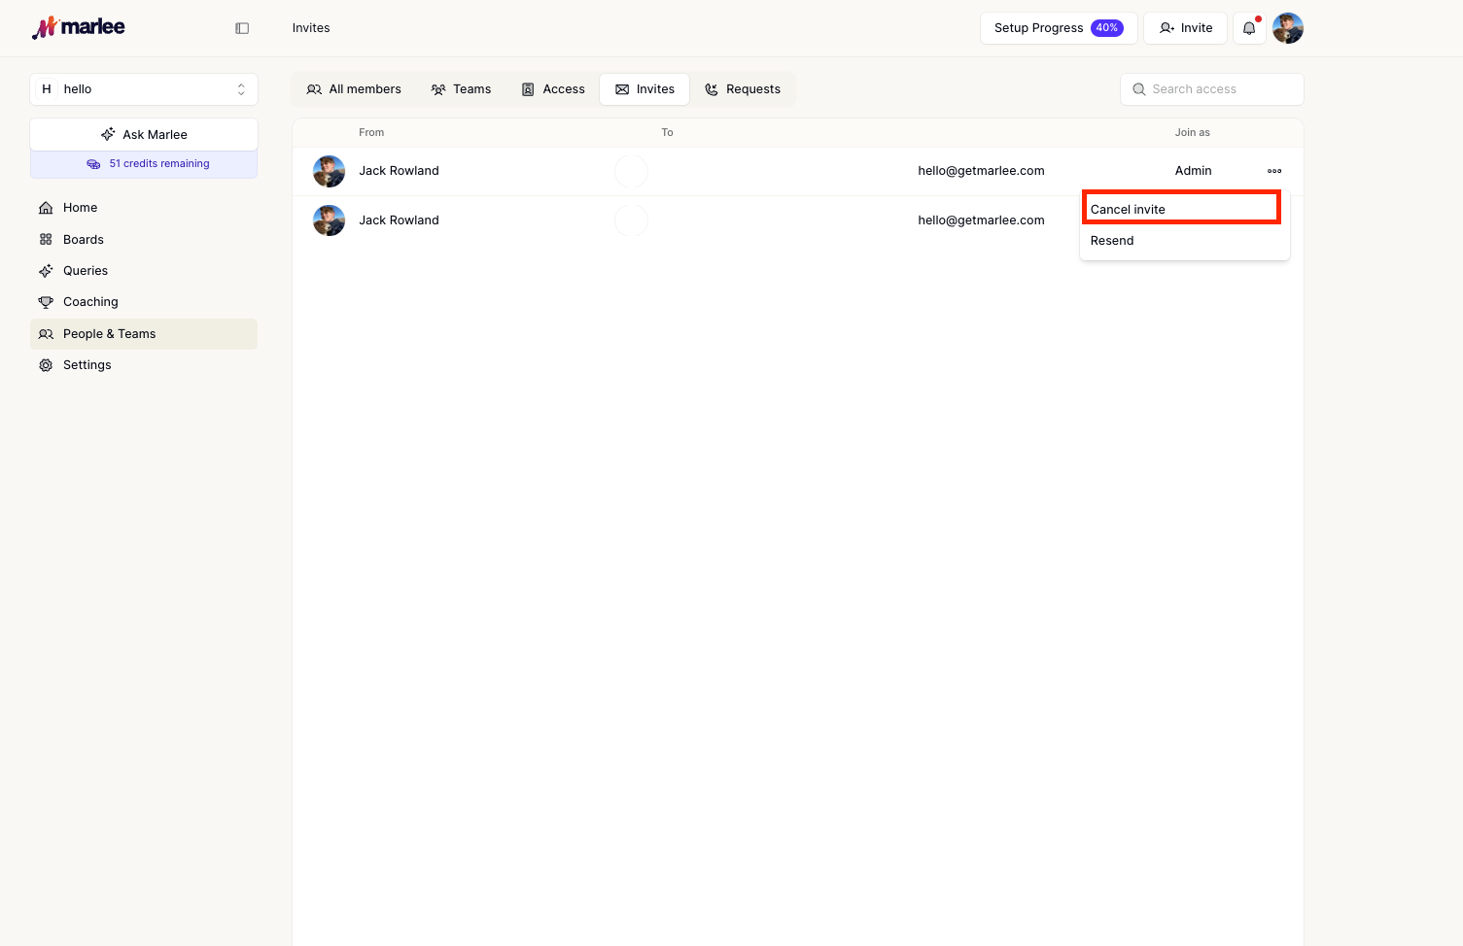Collapse the sidebar panel icon
The height and width of the screenshot is (946, 1463).
[x=242, y=28]
